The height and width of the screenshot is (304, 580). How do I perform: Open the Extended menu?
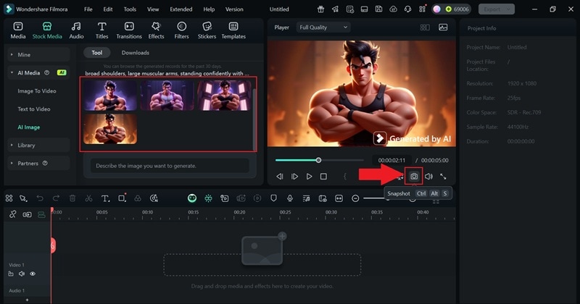click(181, 9)
